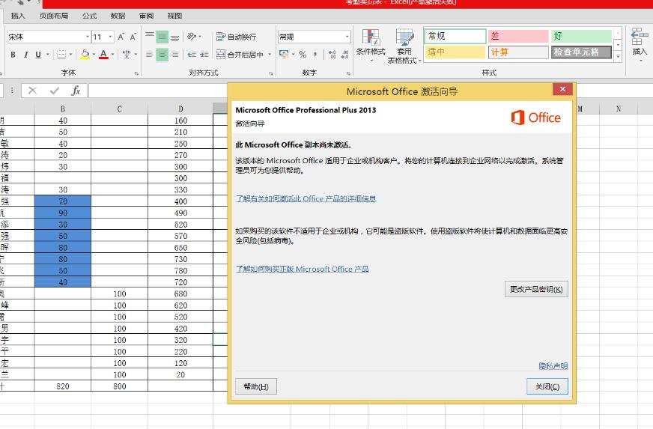Toggle 自动换行 wrap text

[x=236, y=37]
